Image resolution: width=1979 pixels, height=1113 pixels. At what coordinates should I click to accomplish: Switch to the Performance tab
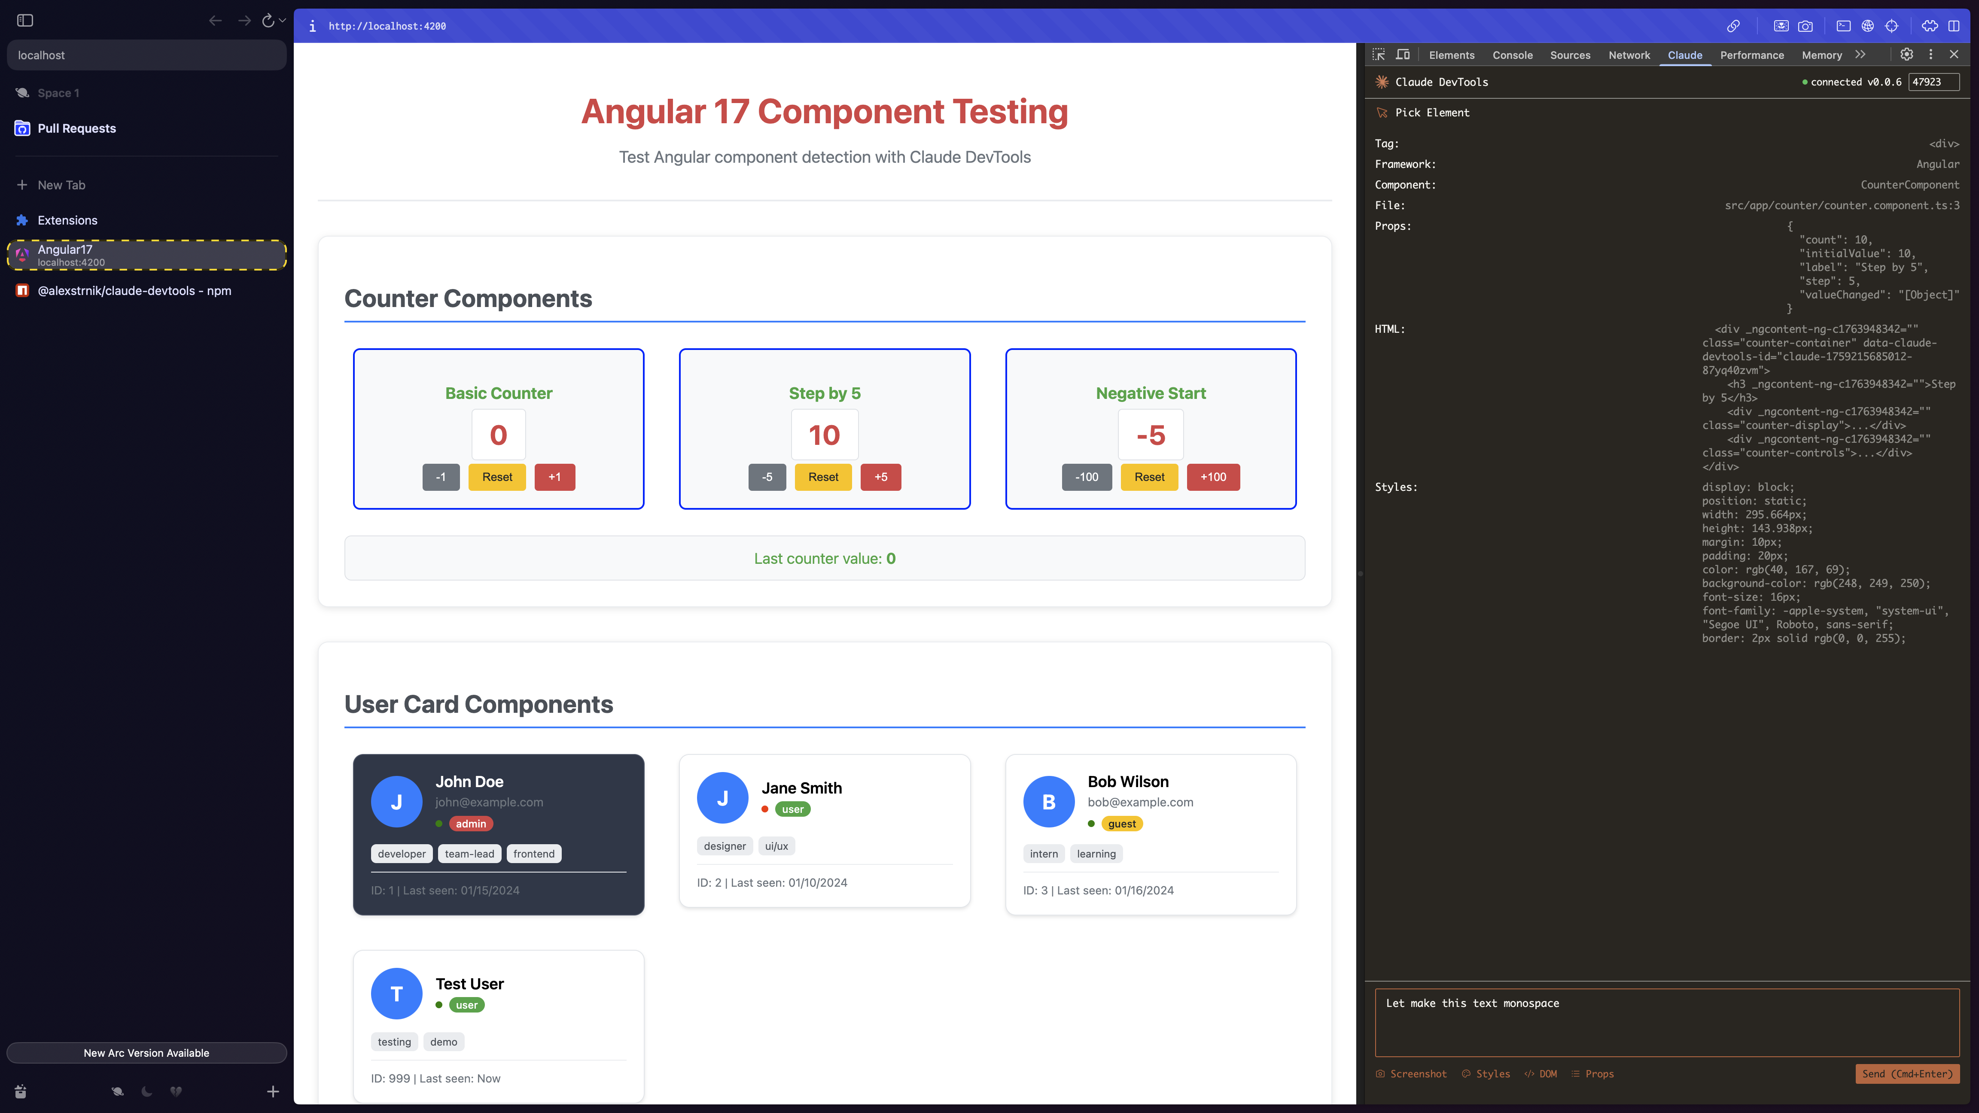[1752, 55]
